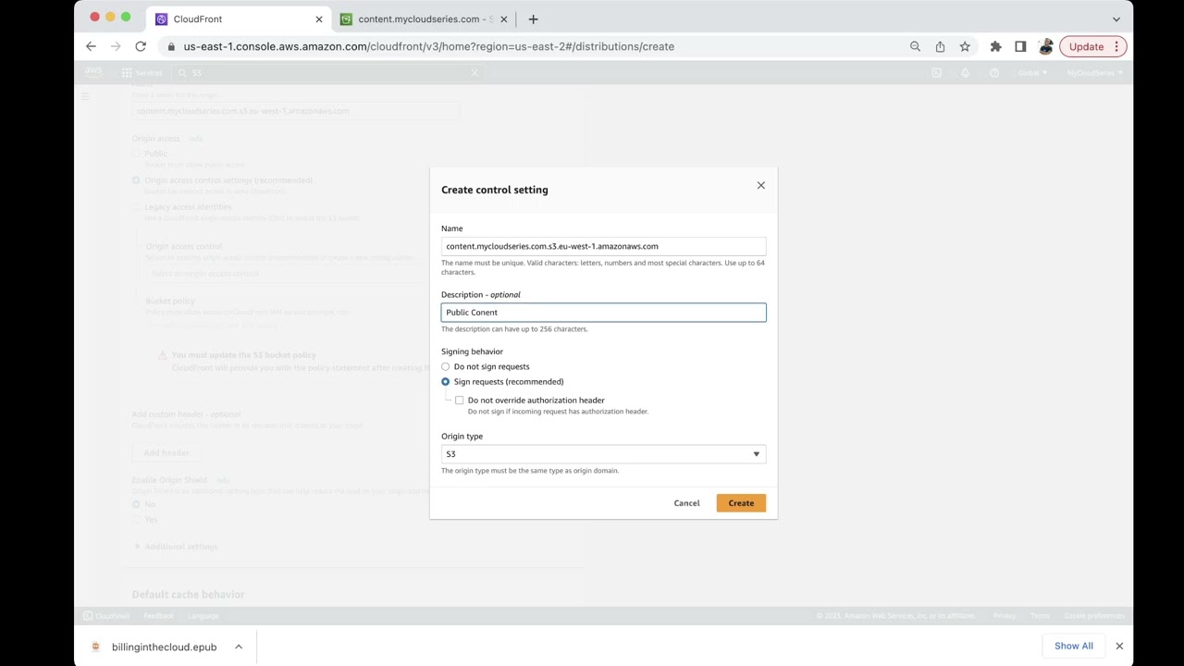1184x666 pixels.
Task: Open the Origin type dropdown
Action: tap(603, 454)
